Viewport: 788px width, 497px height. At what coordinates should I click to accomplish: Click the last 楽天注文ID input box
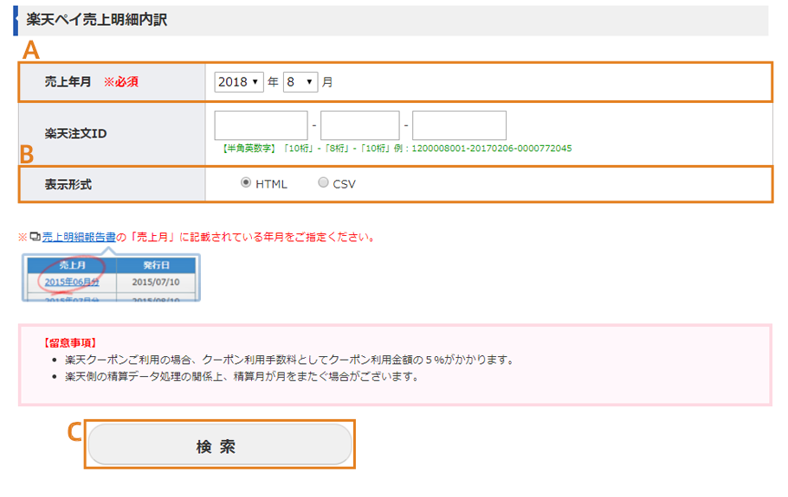click(x=459, y=125)
